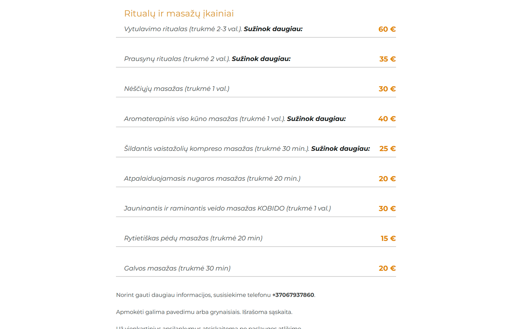Click the 'Ritualų ir masažų įkainiai' heading
The width and height of the screenshot is (512, 329).
click(x=179, y=14)
